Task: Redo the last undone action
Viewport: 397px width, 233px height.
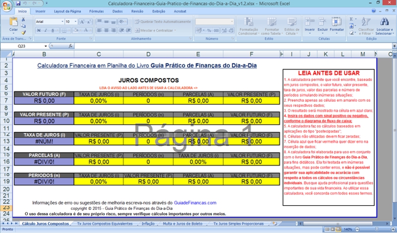Action: [35, 3]
